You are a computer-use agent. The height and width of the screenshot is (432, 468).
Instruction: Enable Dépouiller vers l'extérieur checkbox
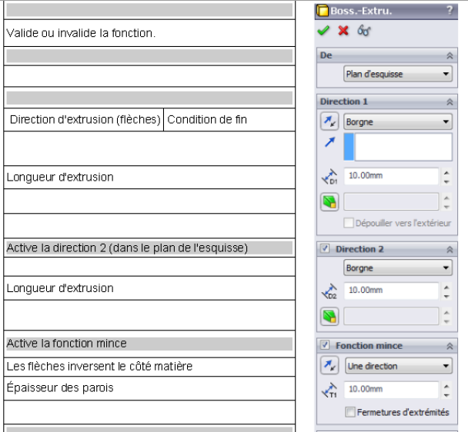click(349, 223)
